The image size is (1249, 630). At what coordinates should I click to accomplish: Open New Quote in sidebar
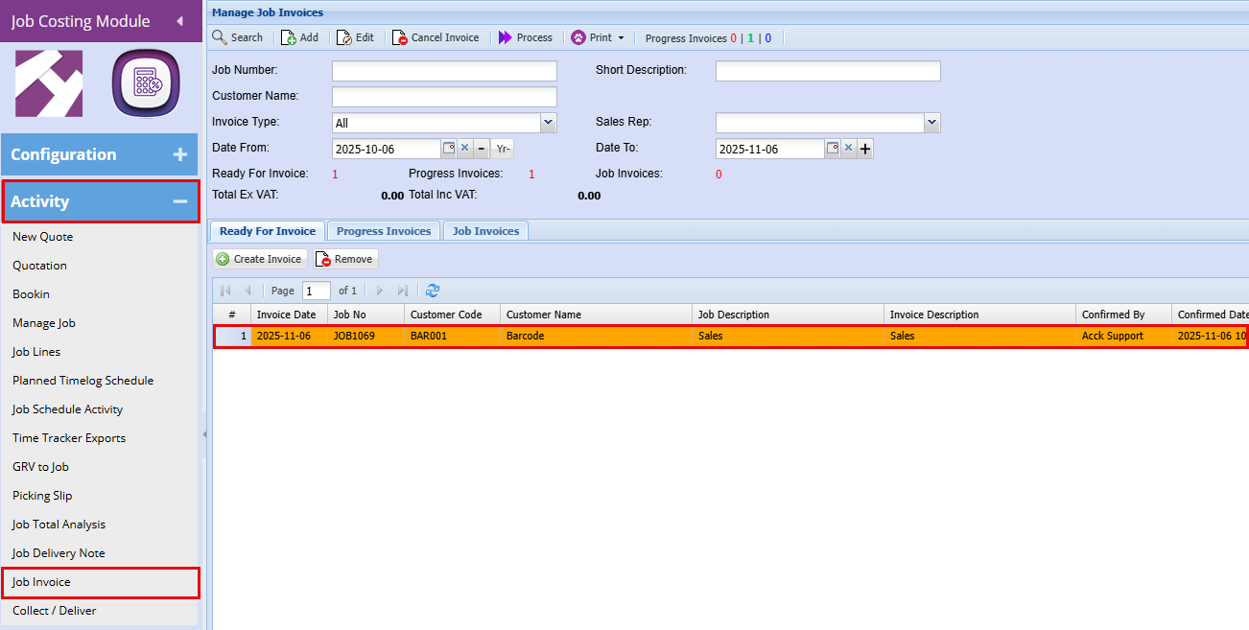click(x=42, y=237)
